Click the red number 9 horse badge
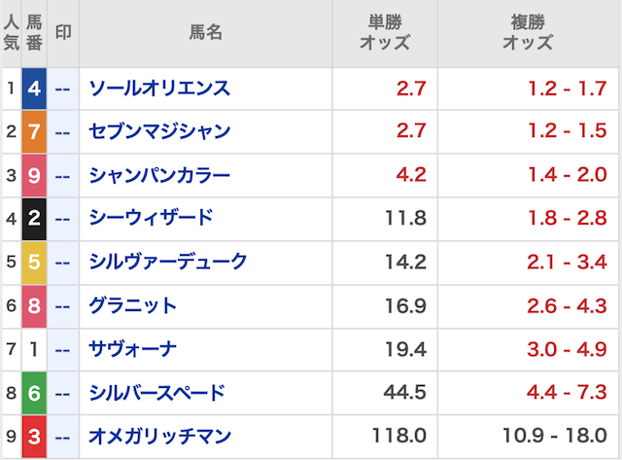This screenshot has width=622, height=460. pyautogui.click(x=34, y=175)
